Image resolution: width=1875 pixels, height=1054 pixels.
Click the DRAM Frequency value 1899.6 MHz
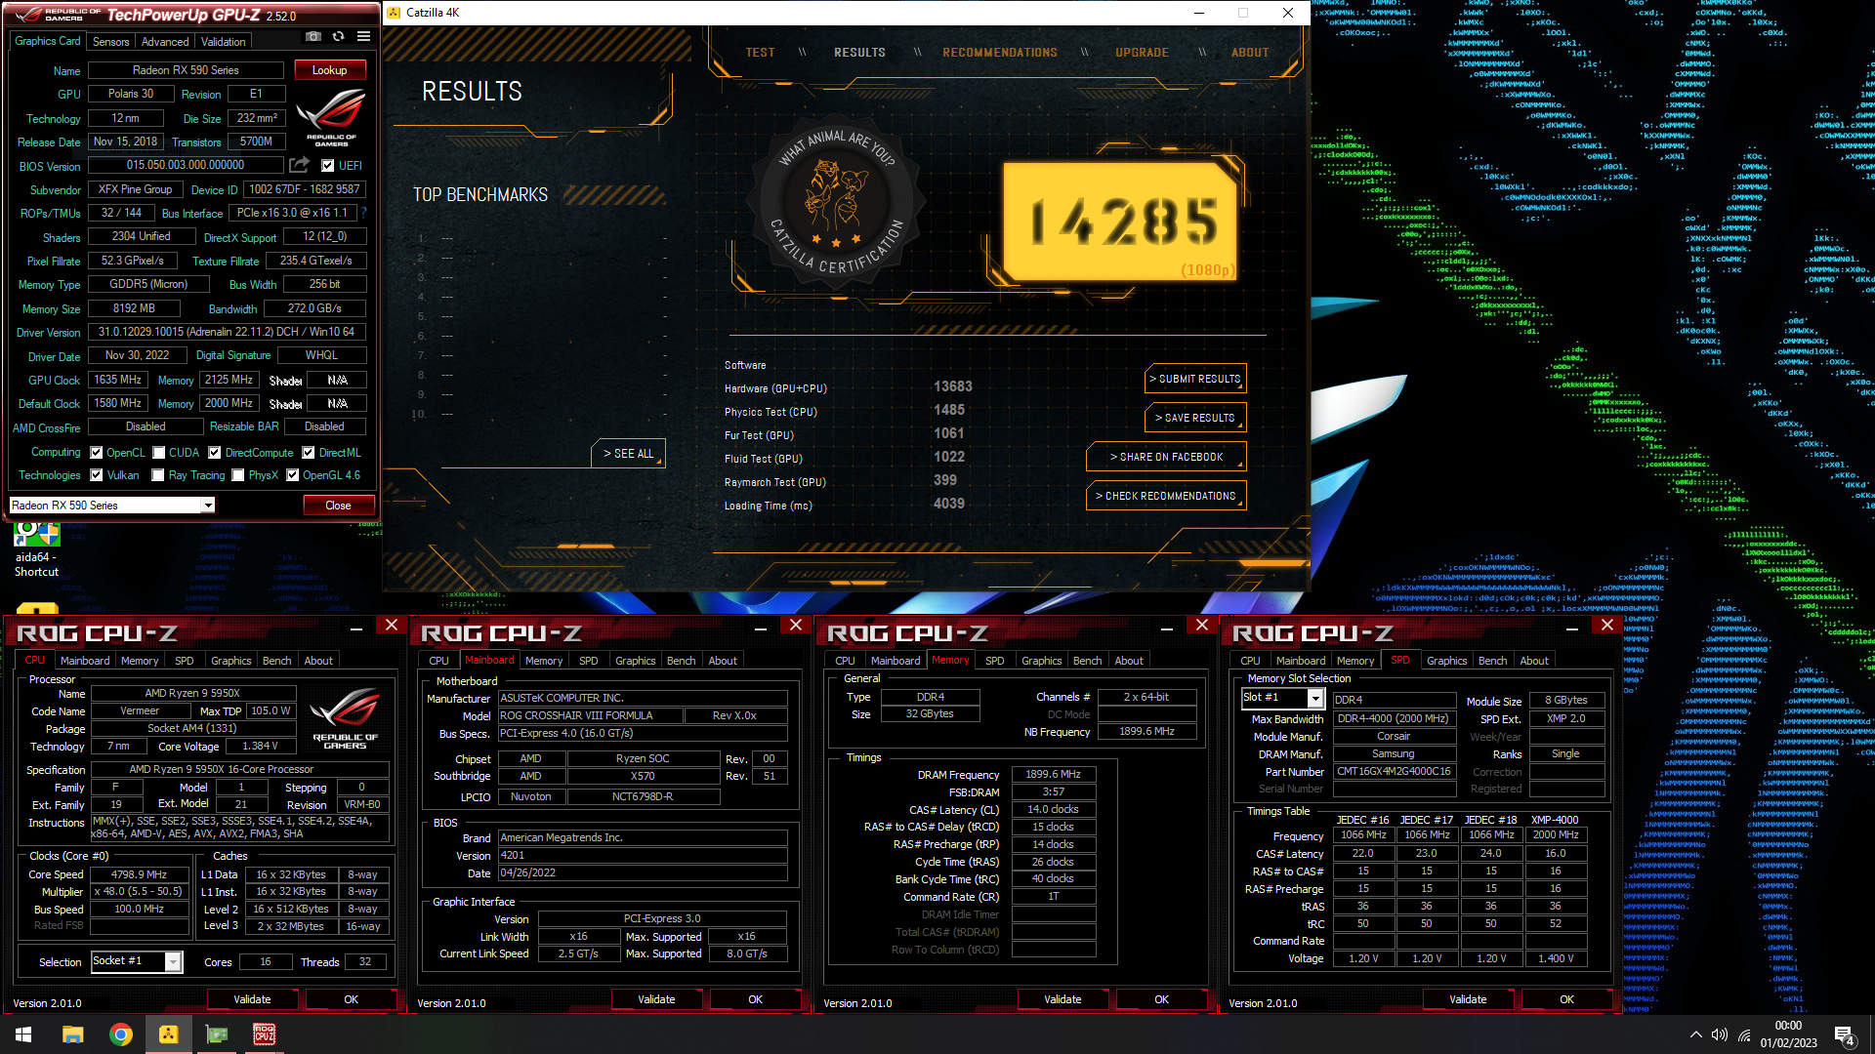click(x=1053, y=775)
